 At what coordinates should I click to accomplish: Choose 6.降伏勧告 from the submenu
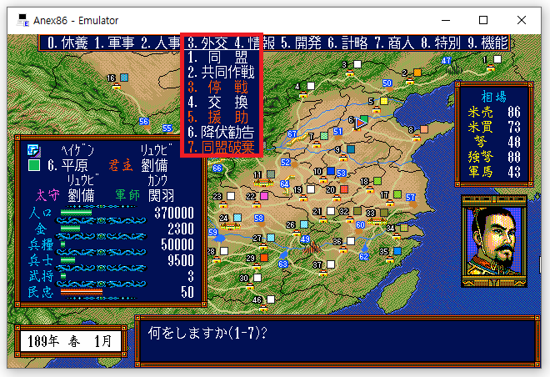coord(222,133)
